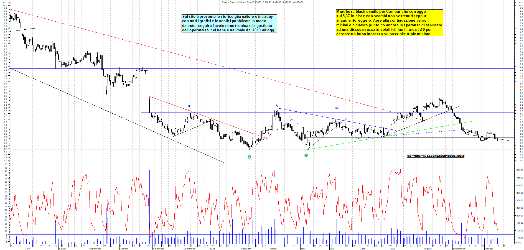
Task: Click the 105 value on the oscillator scale
Action: (5, 164)
